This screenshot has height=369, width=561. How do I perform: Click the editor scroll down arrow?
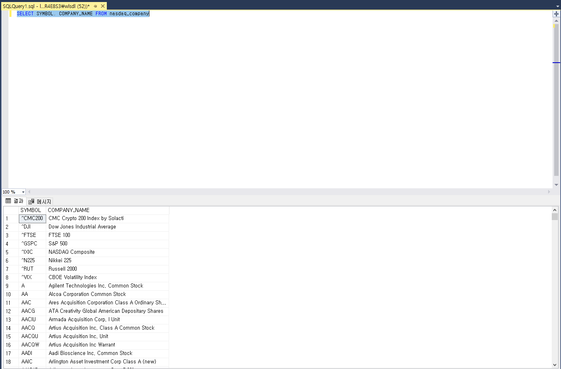pyautogui.click(x=556, y=185)
